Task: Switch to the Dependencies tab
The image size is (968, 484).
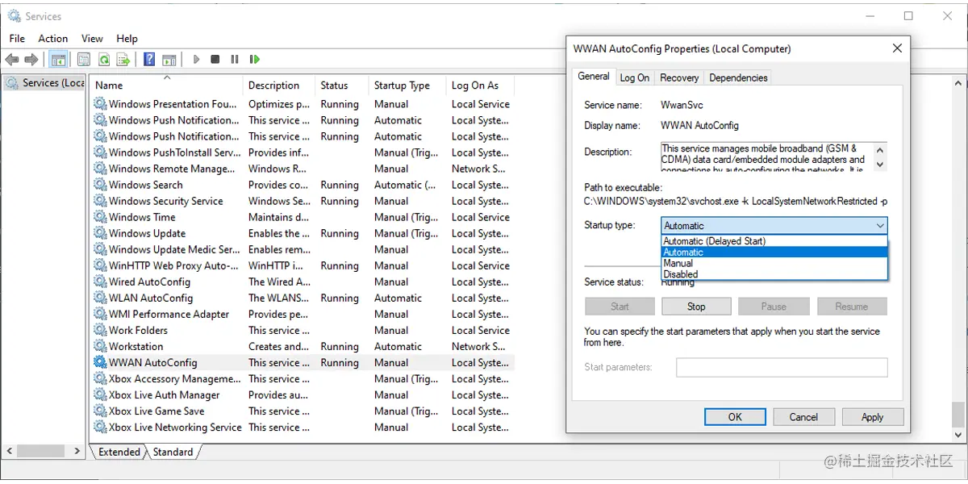Action: click(738, 77)
